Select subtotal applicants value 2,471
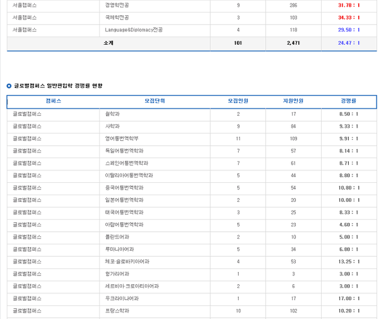383x319 pixels. [293, 43]
